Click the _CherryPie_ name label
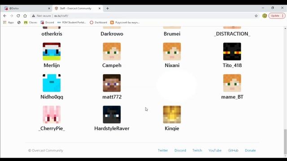This screenshot has height=161, width=287. (52, 128)
